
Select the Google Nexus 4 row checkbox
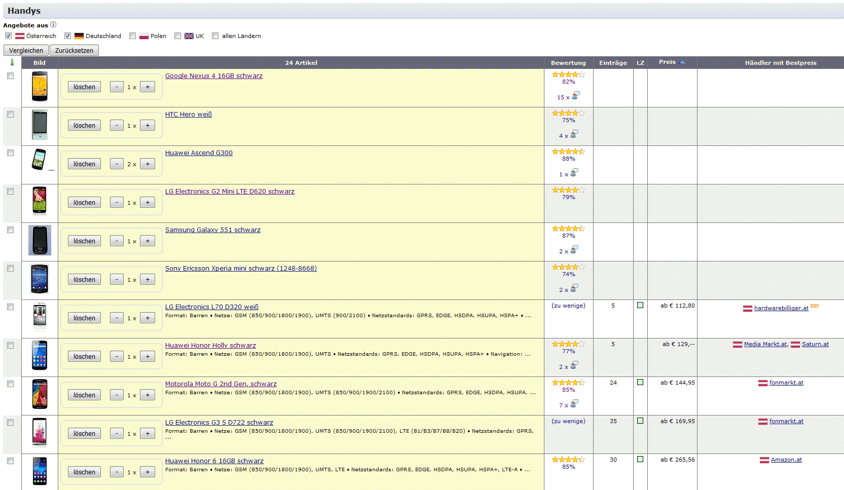point(10,76)
